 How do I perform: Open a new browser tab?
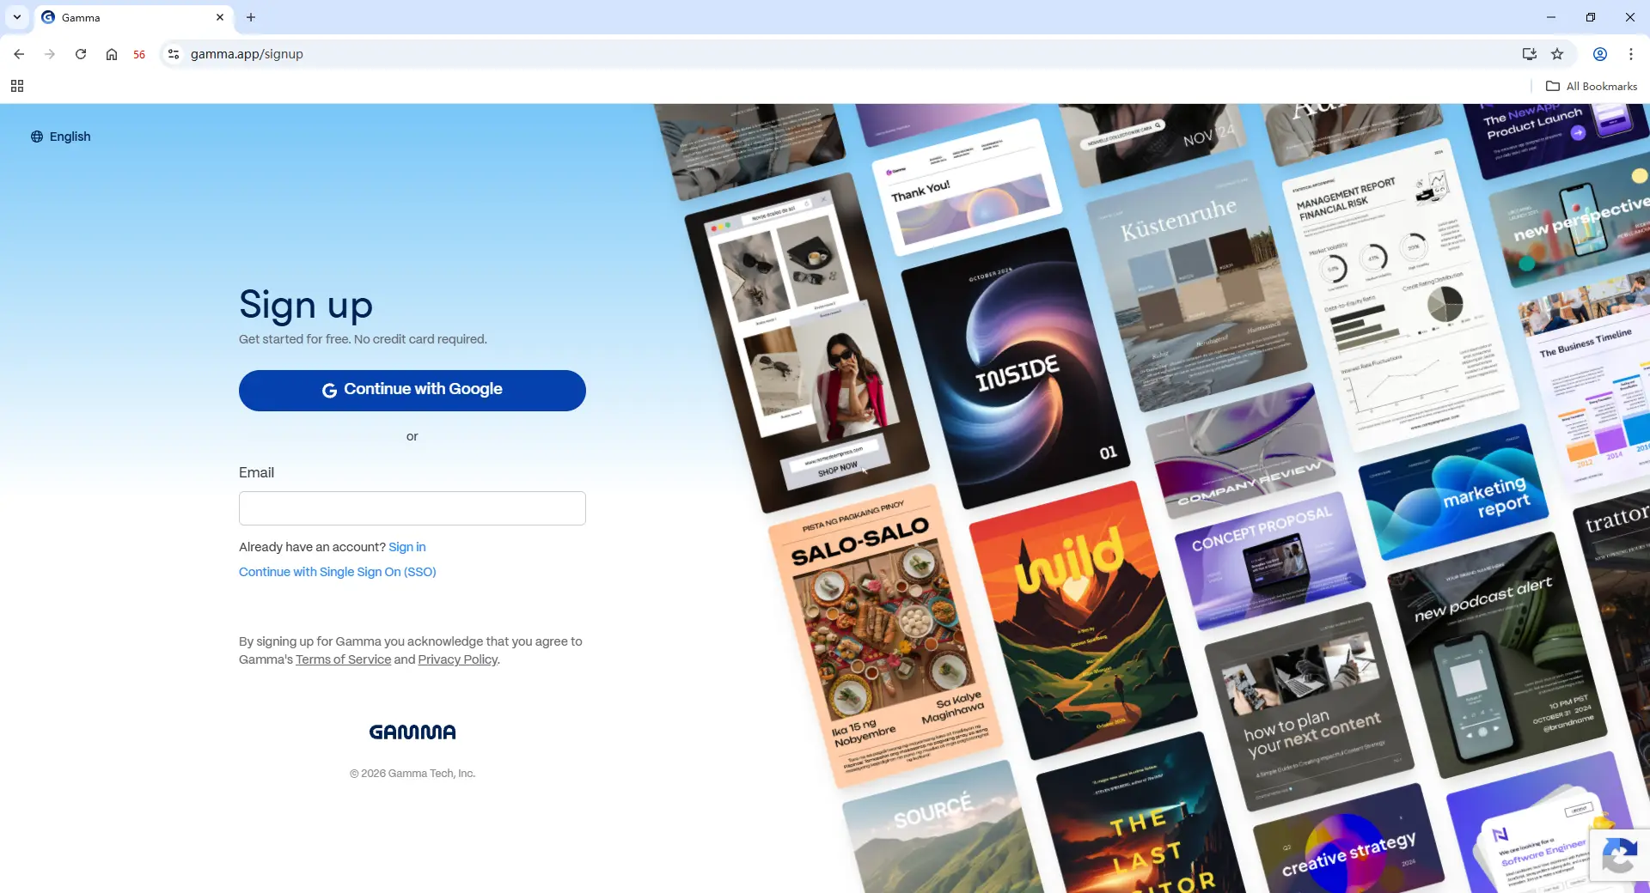[x=251, y=17]
